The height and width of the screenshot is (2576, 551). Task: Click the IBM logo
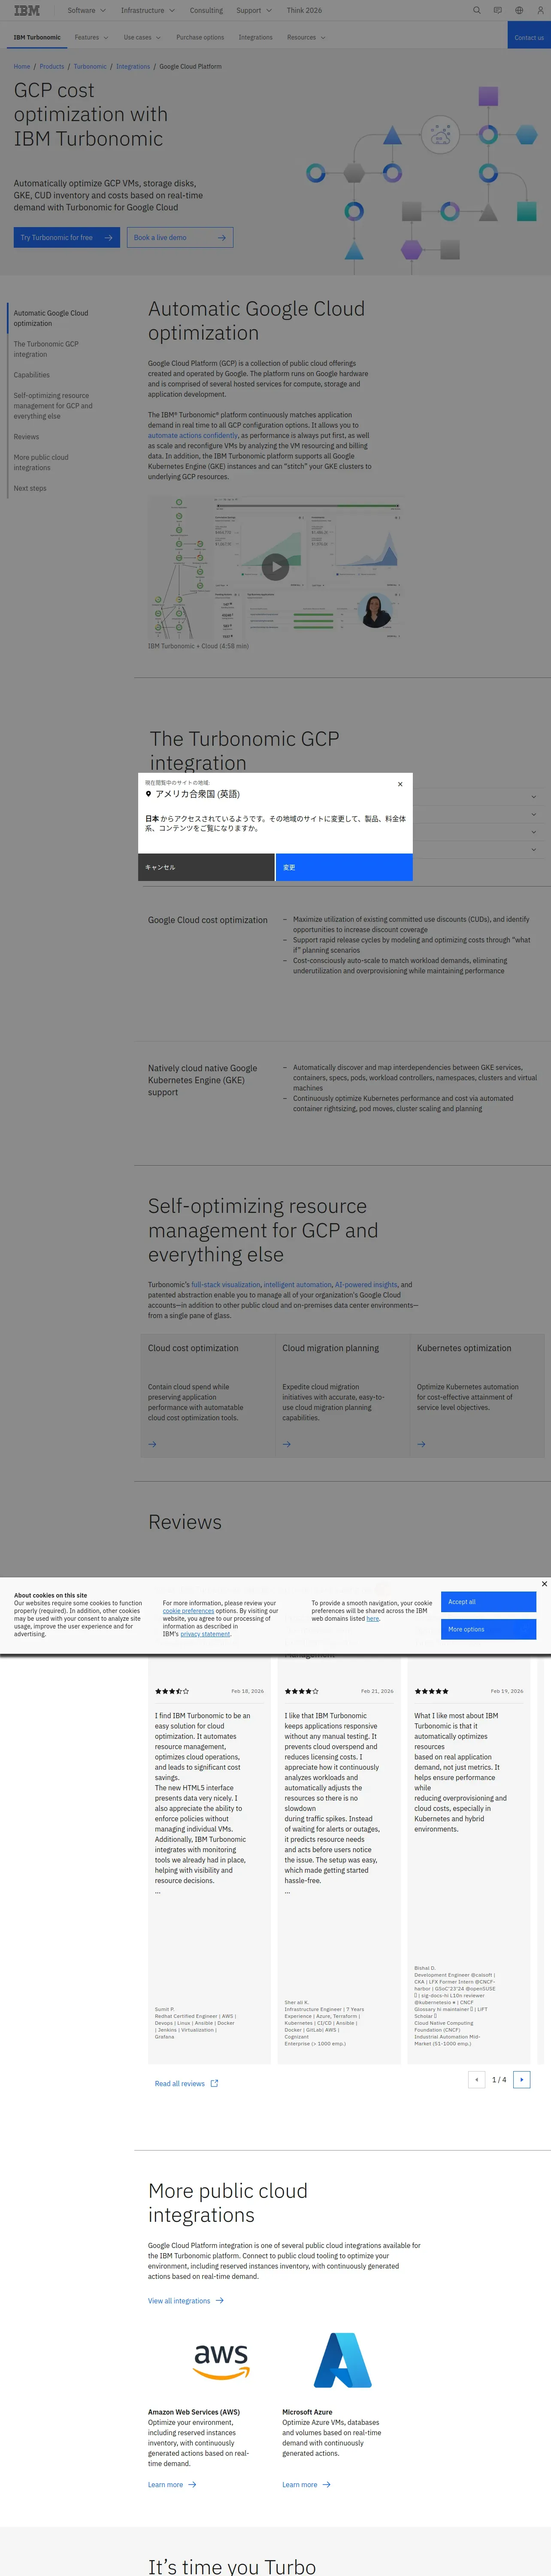pyautogui.click(x=27, y=10)
